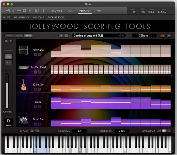Screen dimensions: 177x155
Task: Open the SCORING TOOLS sub-tab
Action: 56,17
